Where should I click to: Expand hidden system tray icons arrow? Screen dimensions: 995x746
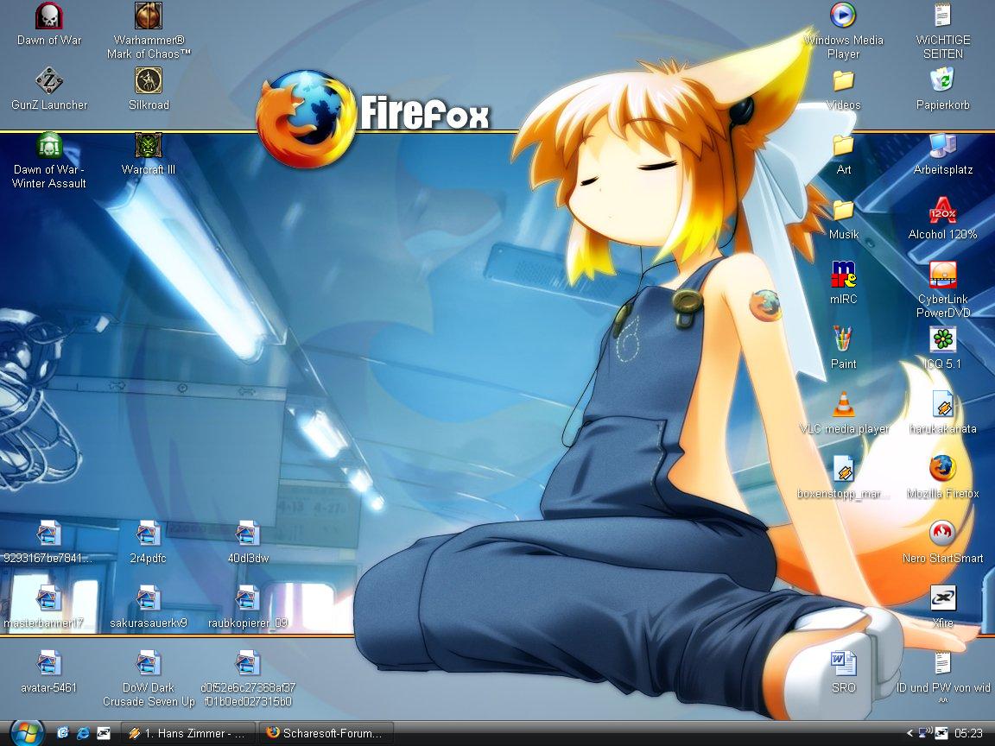tap(909, 733)
